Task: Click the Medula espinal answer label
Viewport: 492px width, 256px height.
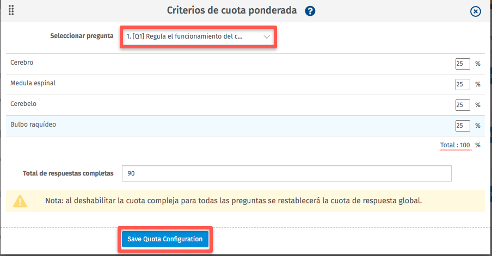Action: [33, 83]
